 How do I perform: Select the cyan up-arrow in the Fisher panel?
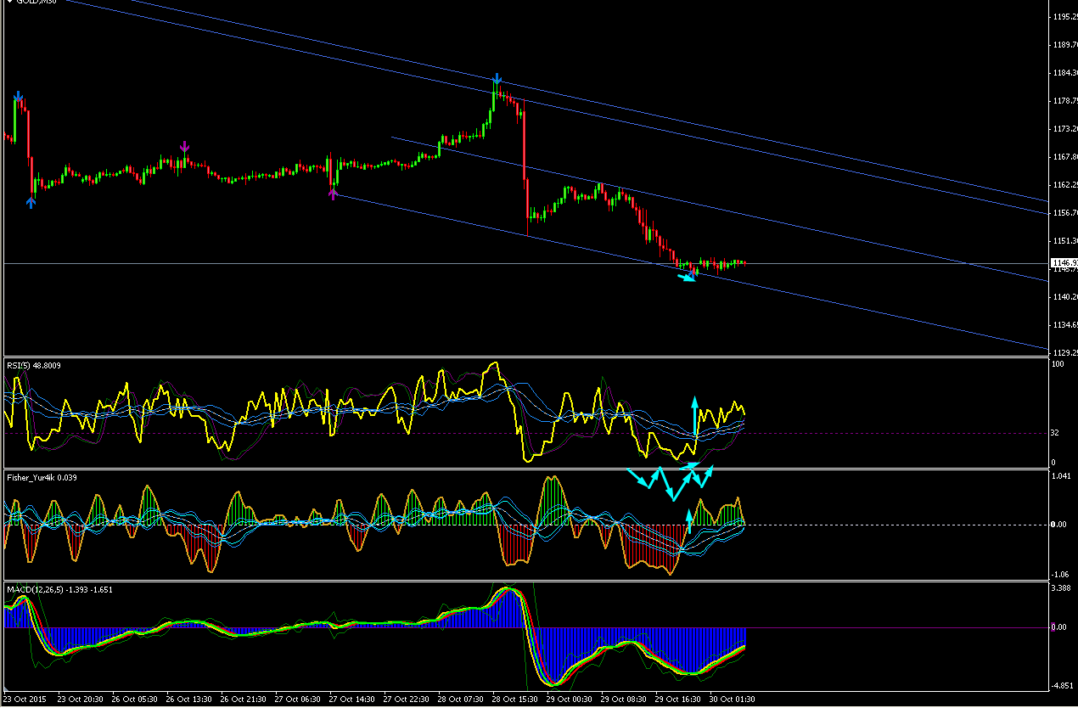tap(689, 520)
